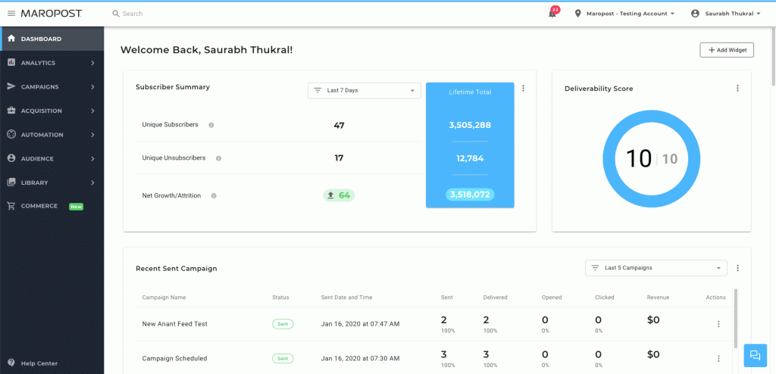Open the Last 5 Campaigns dropdown

click(656, 268)
